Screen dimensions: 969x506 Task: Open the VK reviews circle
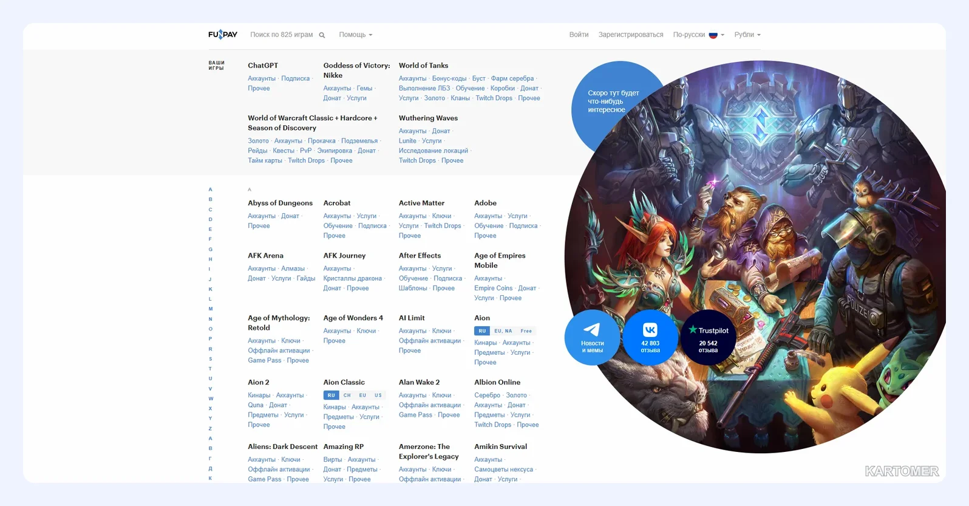pyautogui.click(x=650, y=337)
